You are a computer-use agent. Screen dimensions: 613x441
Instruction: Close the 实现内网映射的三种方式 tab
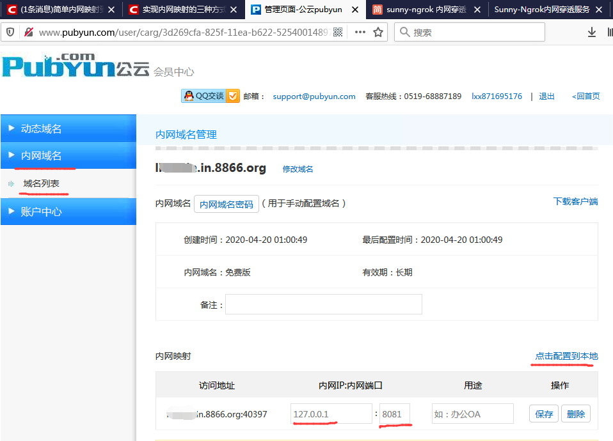pyautogui.click(x=234, y=10)
